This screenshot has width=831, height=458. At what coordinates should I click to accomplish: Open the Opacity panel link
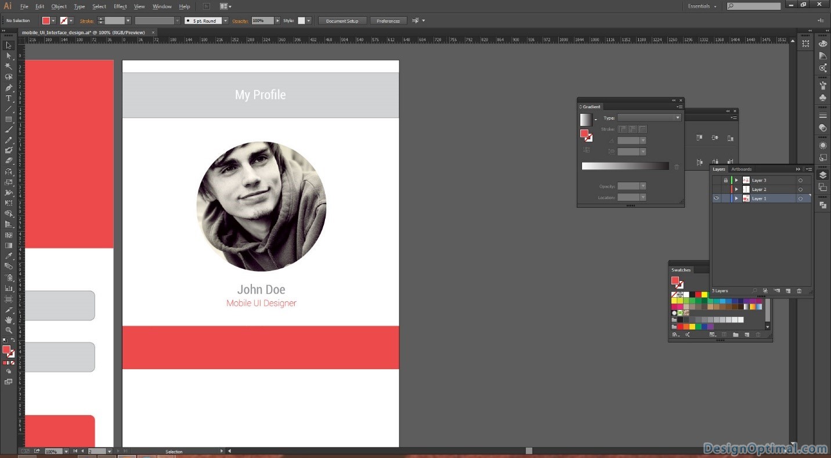coord(240,21)
